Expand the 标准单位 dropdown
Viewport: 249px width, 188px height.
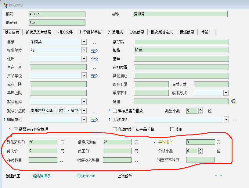pos(84,50)
